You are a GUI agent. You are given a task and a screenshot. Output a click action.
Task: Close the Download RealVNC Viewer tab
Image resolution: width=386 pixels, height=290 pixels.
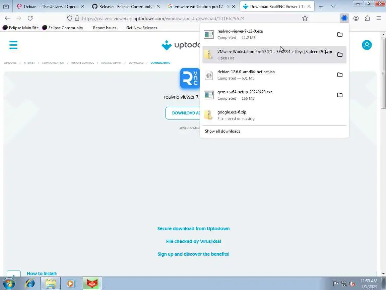point(309,6)
